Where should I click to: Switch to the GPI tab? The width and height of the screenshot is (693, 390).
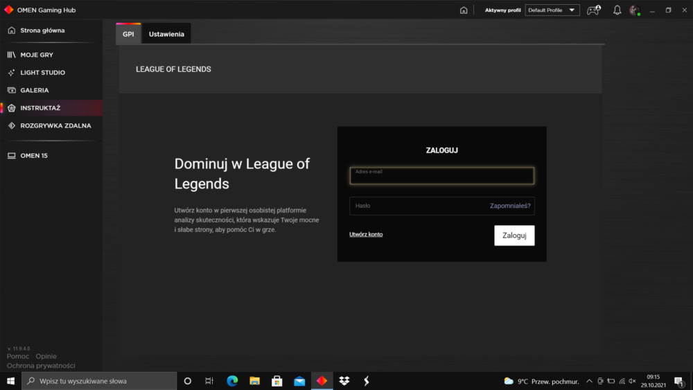pyautogui.click(x=128, y=34)
